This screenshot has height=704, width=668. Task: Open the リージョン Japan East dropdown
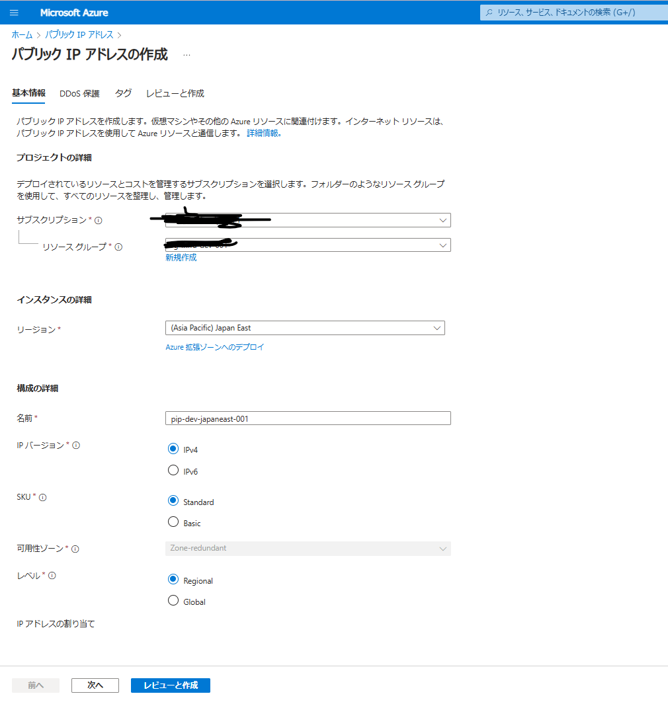(305, 328)
